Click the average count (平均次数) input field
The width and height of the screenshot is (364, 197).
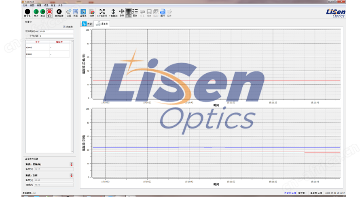pos(56,36)
